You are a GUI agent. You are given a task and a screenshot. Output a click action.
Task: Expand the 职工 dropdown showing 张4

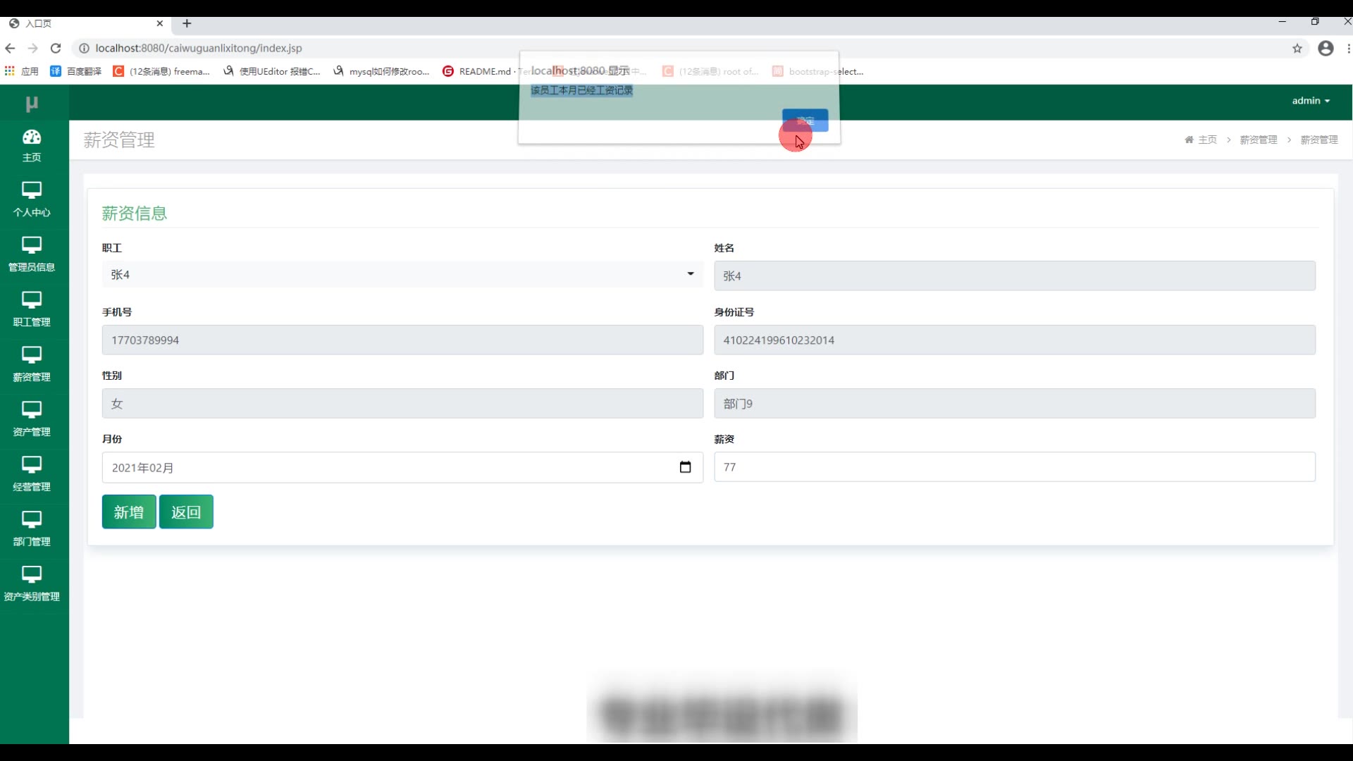point(402,274)
